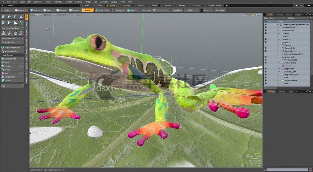Open the Center Selected dropdown
313x172 pixels.
[12, 42]
